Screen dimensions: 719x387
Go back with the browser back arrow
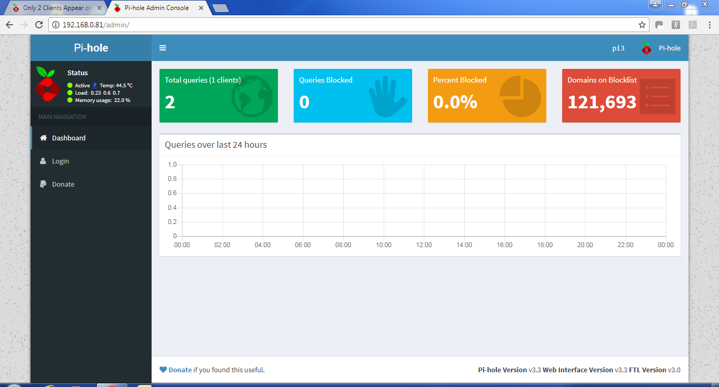9,25
